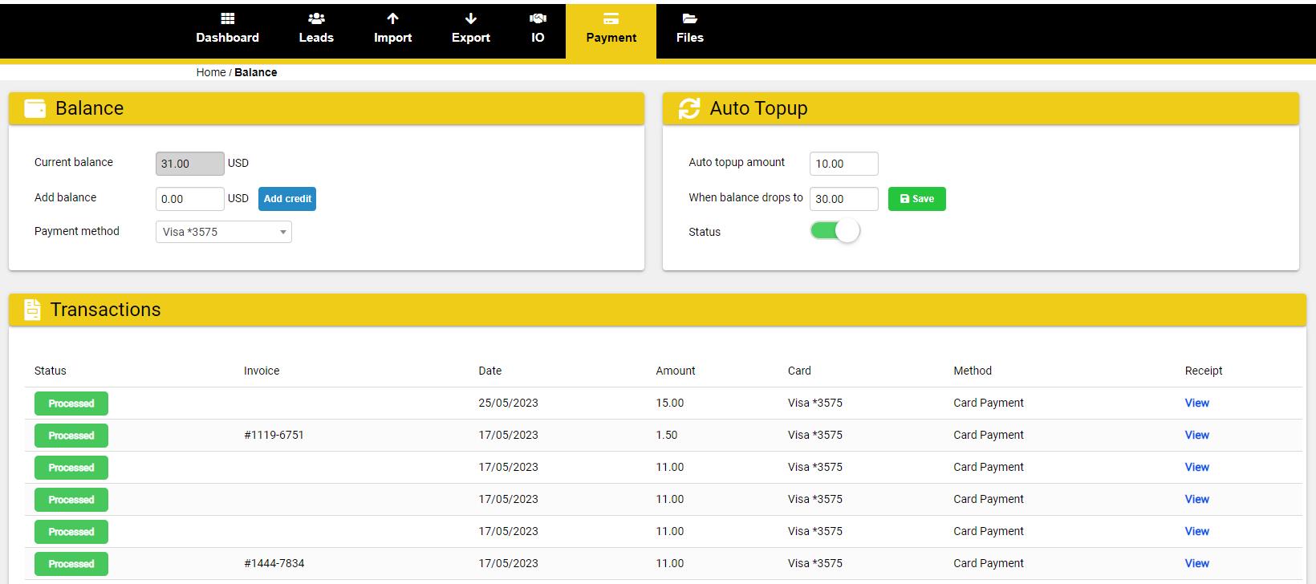Click Card Payment in the 25/05/2023 row
The image size is (1316, 584).
tap(989, 403)
